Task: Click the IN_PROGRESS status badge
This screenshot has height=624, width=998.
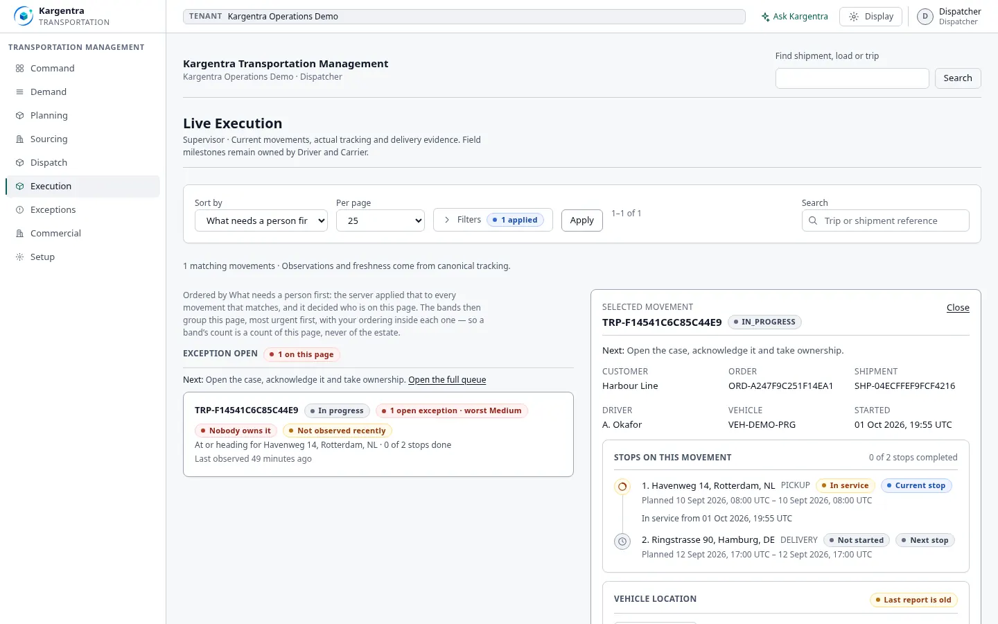Action: pyautogui.click(x=764, y=322)
